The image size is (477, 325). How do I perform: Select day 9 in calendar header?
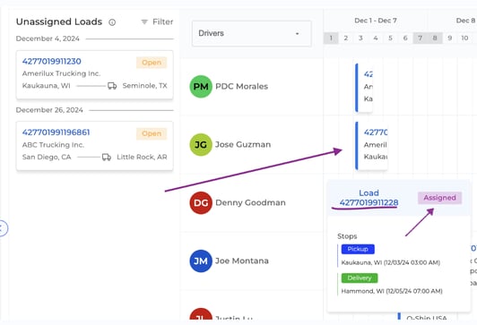(x=449, y=38)
